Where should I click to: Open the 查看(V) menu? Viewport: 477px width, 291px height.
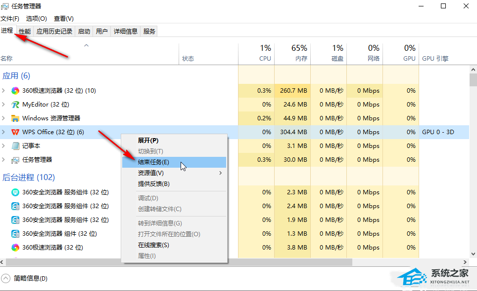63,18
